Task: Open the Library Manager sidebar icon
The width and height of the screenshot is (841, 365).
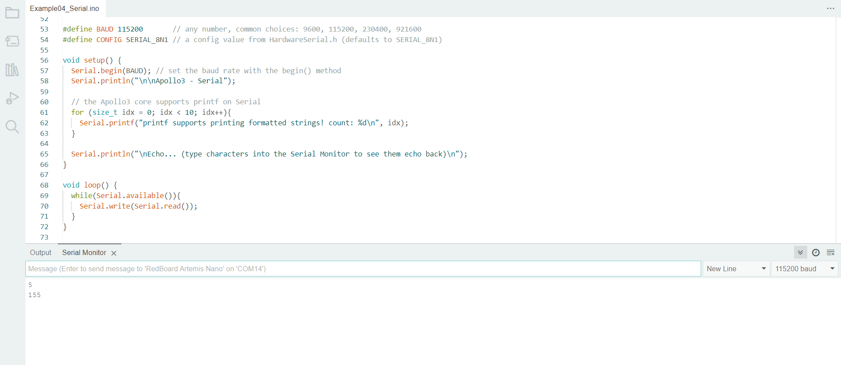Action: click(12, 70)
